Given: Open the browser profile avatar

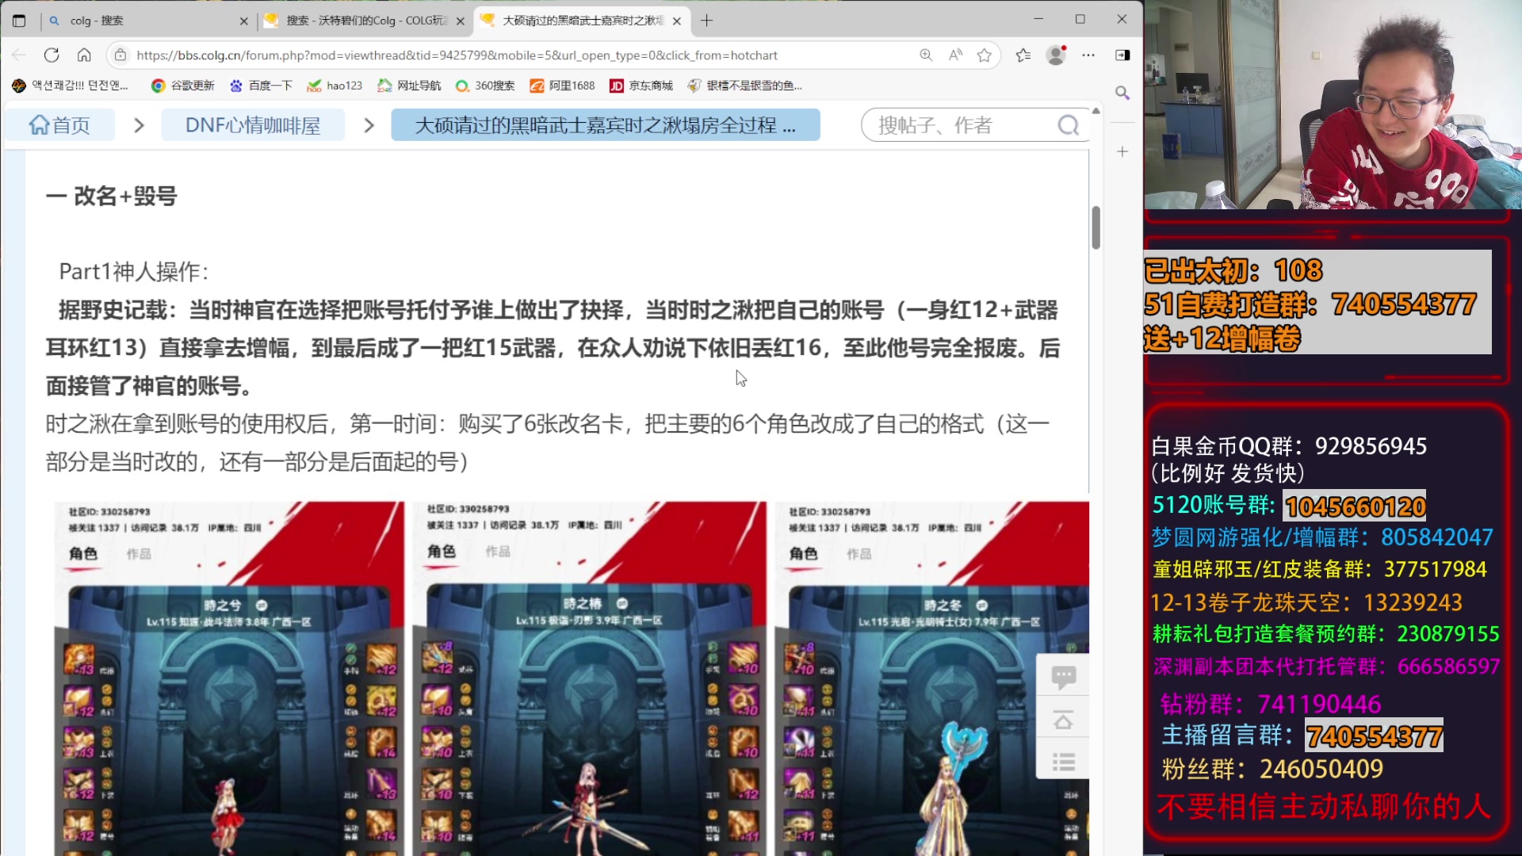Looking at the screenshot, I should [x=1056, y=55].
